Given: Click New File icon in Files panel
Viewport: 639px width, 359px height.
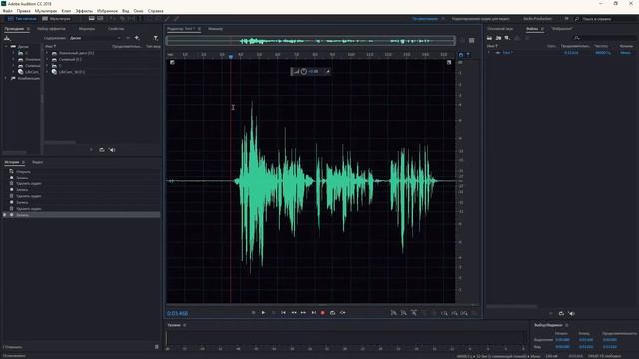Looking at the screenshot, I should [507, 38].
